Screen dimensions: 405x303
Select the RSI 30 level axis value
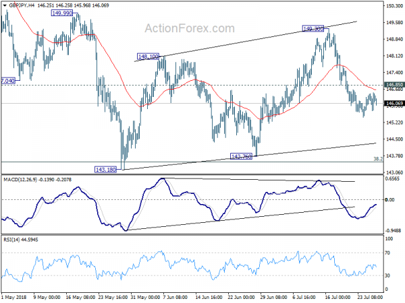(387, 275)
